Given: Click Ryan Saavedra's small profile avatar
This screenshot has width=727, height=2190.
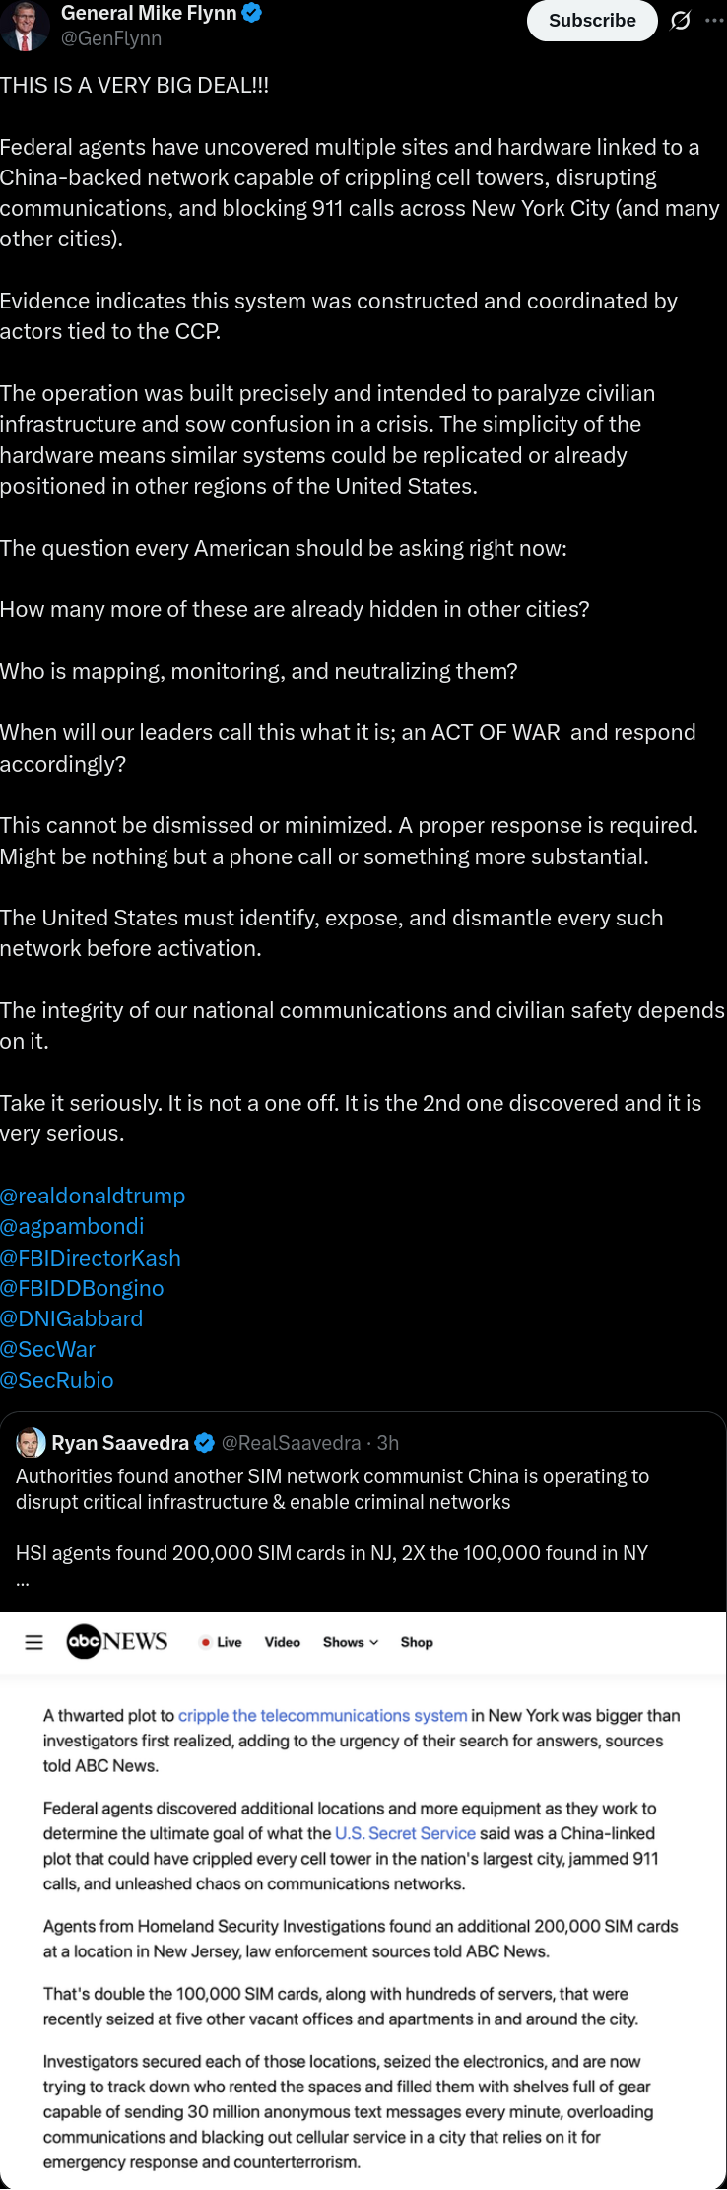Looking at the screenshot, I should 32,1443.
